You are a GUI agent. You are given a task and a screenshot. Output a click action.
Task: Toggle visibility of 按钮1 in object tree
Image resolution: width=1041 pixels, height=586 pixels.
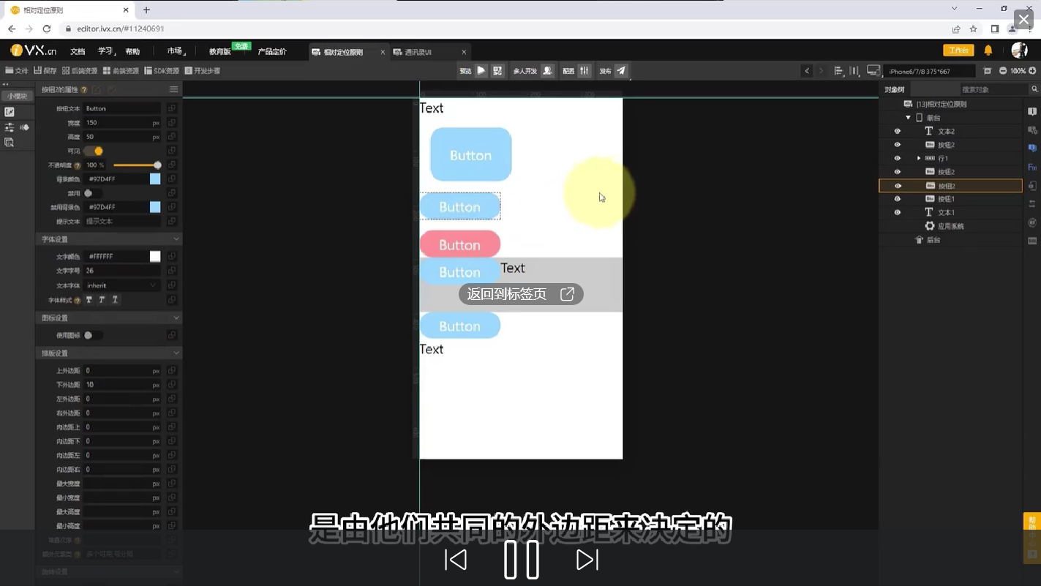click(x=898, y=199)
